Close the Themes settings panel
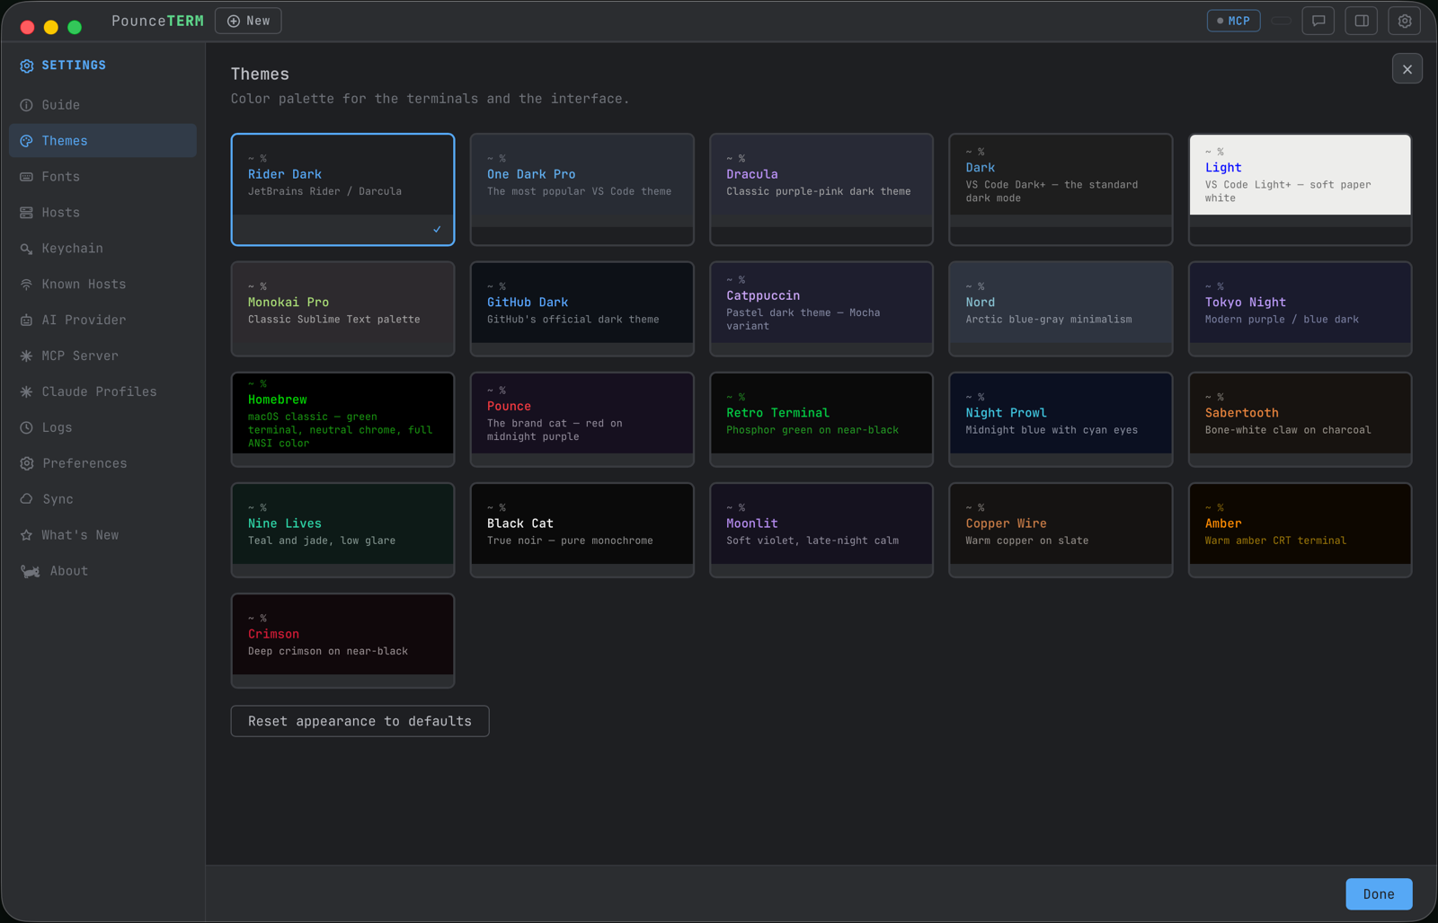 1407,69
